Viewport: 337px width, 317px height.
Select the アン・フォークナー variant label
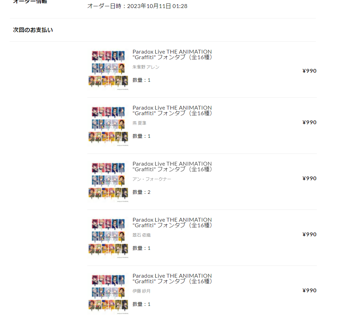(x=152, y=179)
